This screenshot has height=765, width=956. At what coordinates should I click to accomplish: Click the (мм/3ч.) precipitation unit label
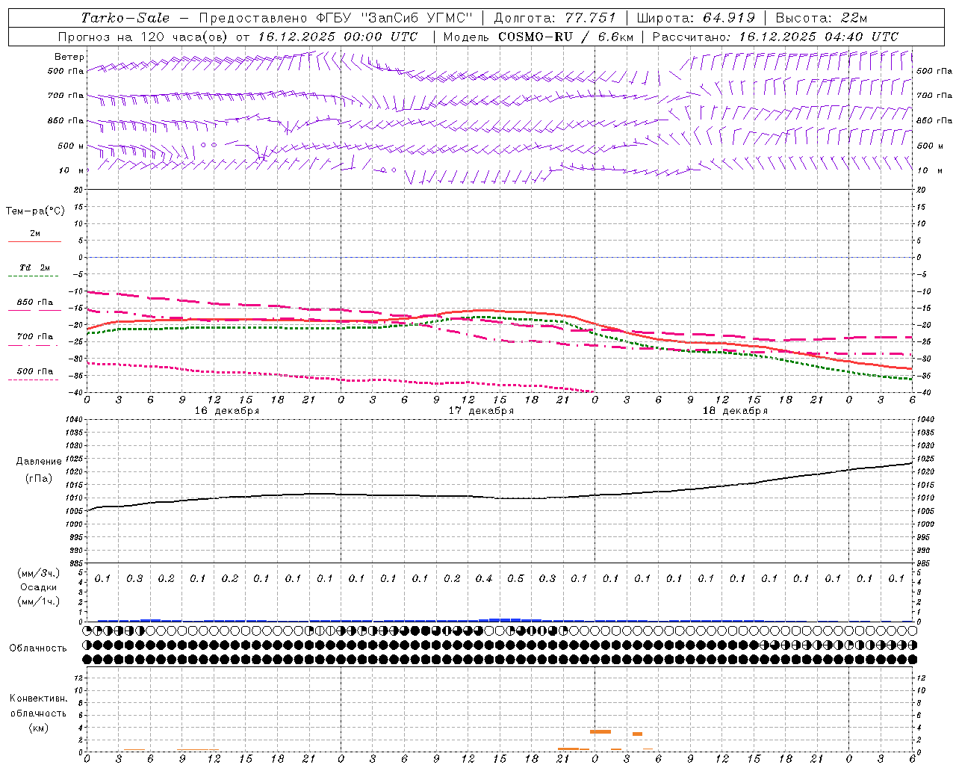pyautogui.click(x=37, y=573)
